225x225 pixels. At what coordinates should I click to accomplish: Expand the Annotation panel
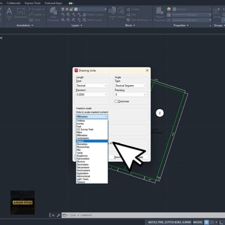tap(25, 25)
